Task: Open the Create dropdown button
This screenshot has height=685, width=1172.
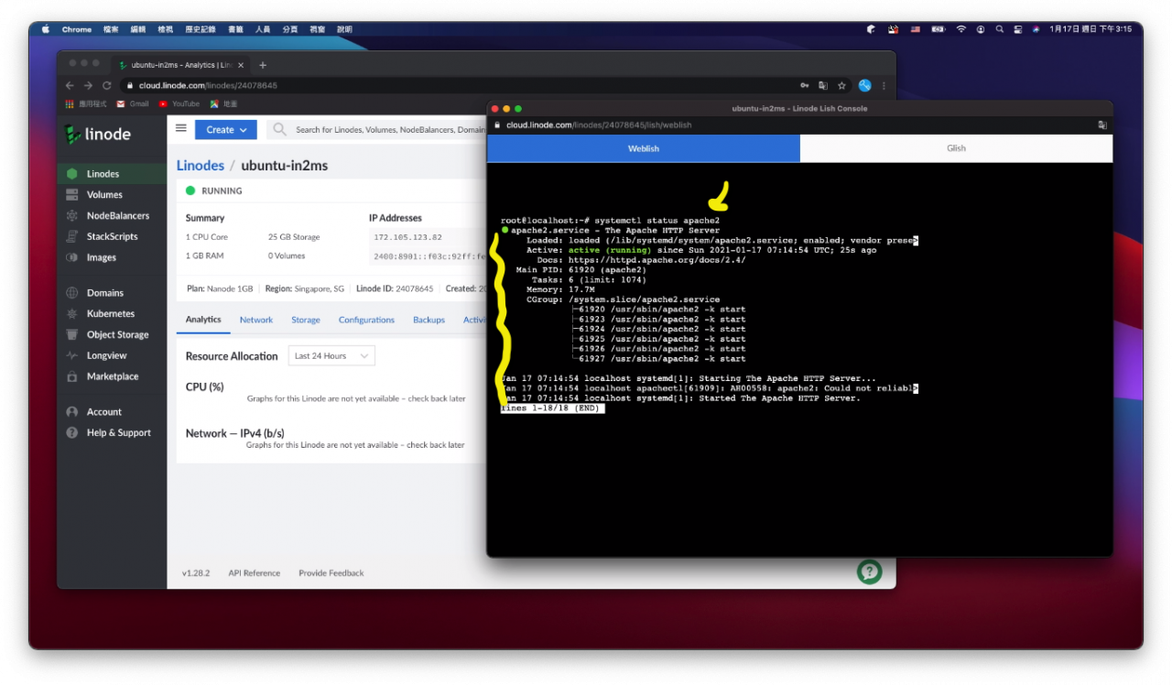Action: pyautogui.click(x=225, y=130)
